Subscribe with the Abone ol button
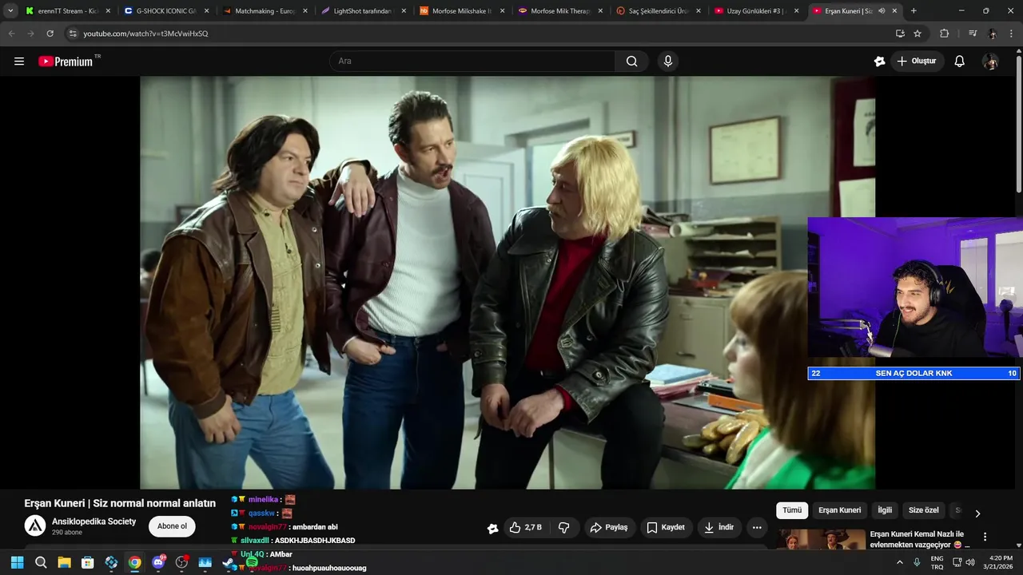Screen dimensions: 1023x575 click(x=172, y=526)
